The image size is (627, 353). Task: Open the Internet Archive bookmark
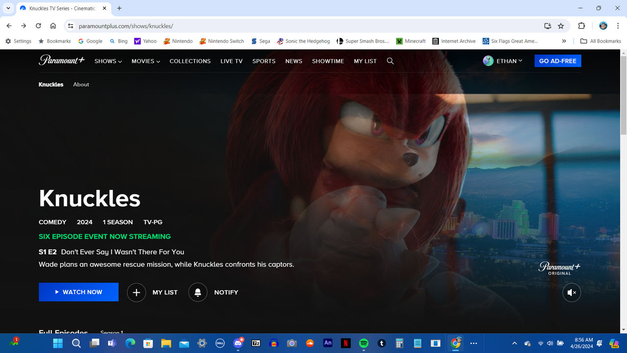coord(454,41)
